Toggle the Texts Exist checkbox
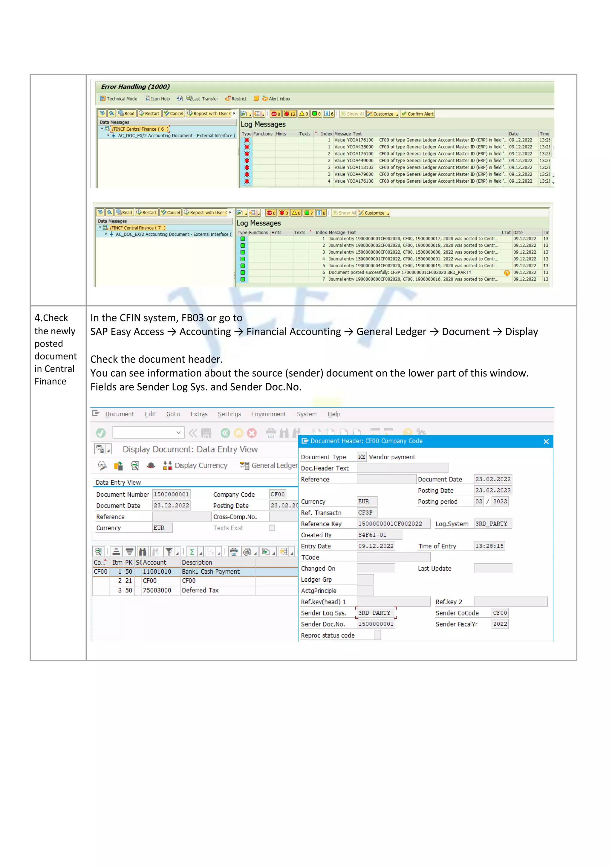This screenshot has height=866, width=612. (x=272, y=528)
